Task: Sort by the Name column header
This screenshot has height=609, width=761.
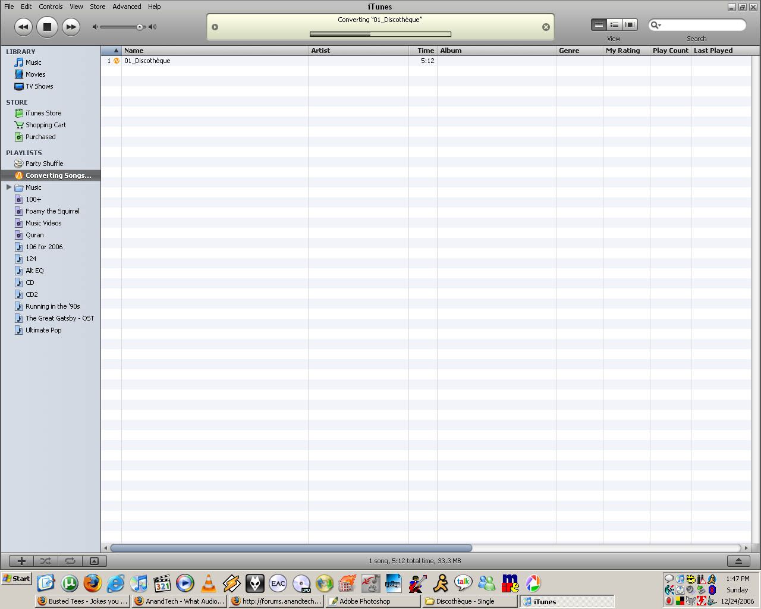Action: coord(215,51)
